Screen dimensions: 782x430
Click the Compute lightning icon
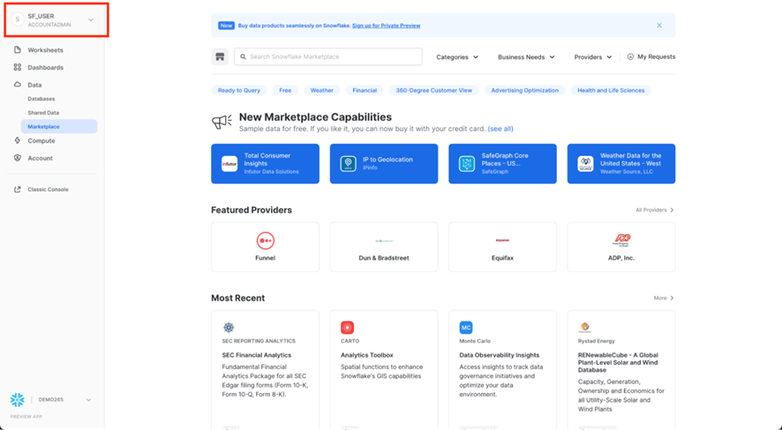(18, 140)
